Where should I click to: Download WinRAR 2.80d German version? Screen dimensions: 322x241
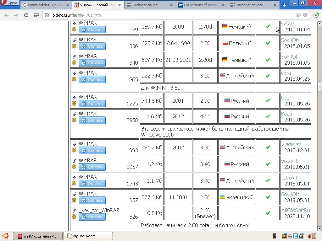click(x=92, y=63)
